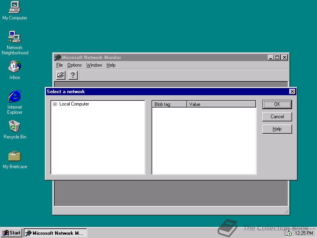The height and width of the screenshot is (238, 317).
Task: Click the Value column header
Action: 221,104
